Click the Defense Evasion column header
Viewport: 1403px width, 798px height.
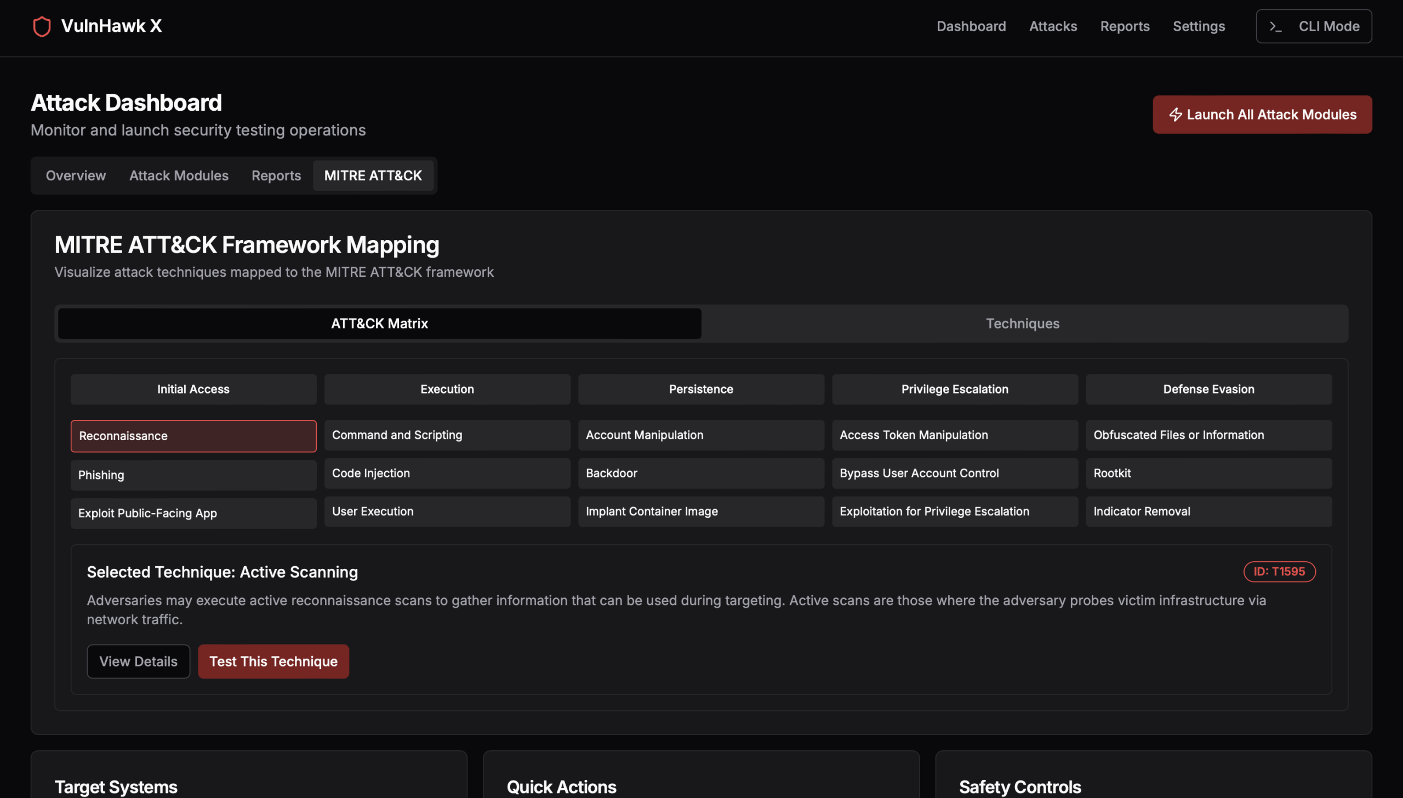click(x=1208, y=389)
